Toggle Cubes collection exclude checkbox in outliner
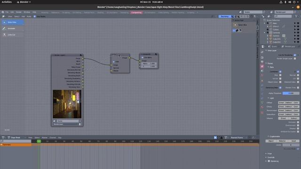301x169 pixels. coord(268,30)
